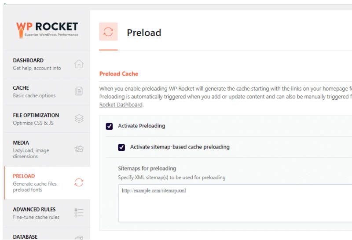Screen dimensions: 352x240
Task: Open the Dashboard menu section
Action: coord(47,64)
